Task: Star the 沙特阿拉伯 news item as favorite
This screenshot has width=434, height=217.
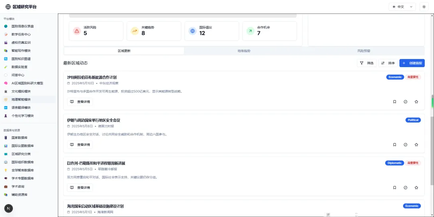Action: (x=416, y=102)
